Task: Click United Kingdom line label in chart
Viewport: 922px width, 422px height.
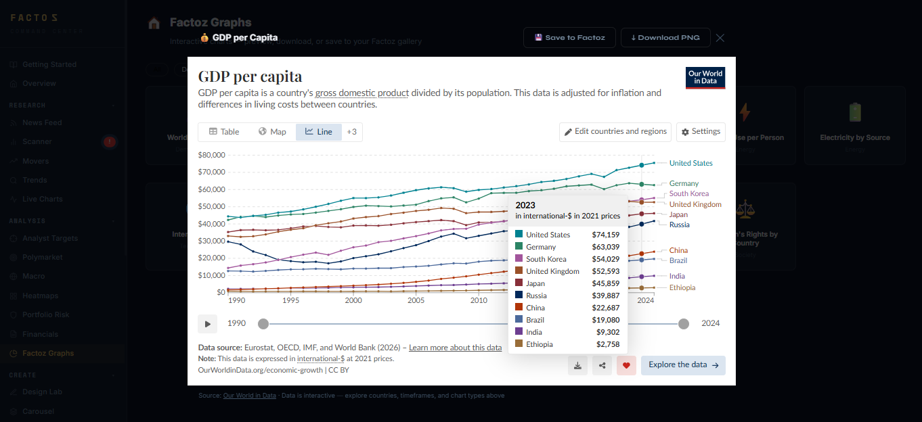Action: pyautogui.click(x=695, y=205)
